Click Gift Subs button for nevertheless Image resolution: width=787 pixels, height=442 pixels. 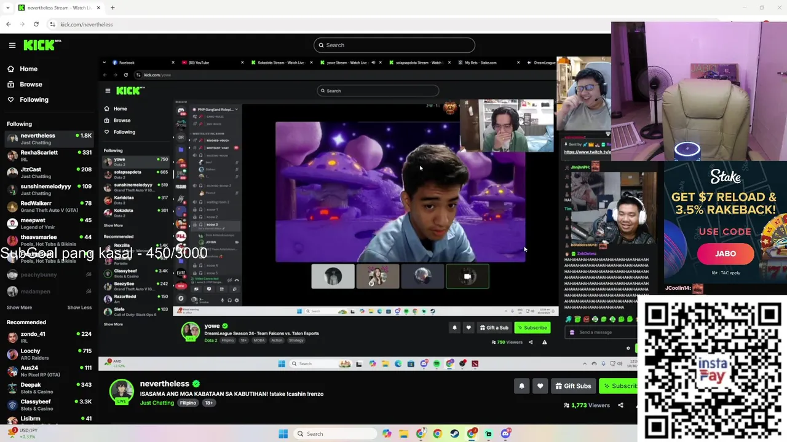(x=573, y=386)
